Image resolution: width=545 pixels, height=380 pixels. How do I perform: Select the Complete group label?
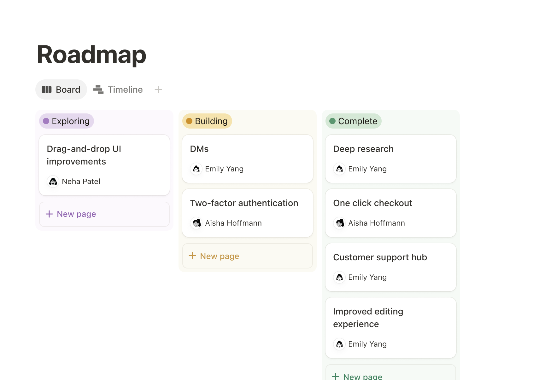[x=353, y=121]
